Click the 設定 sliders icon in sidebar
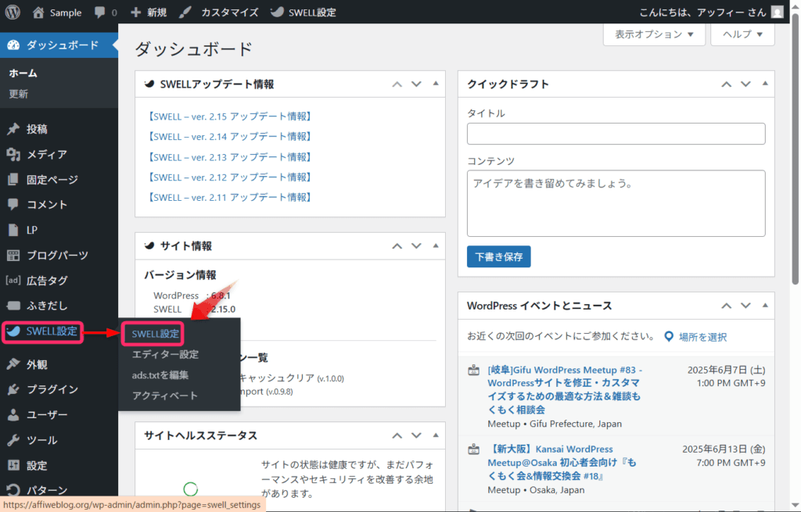 coord(13,465)
